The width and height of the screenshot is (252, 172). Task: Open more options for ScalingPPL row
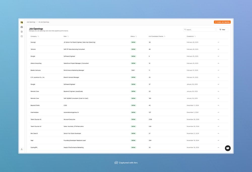(218, 148)
